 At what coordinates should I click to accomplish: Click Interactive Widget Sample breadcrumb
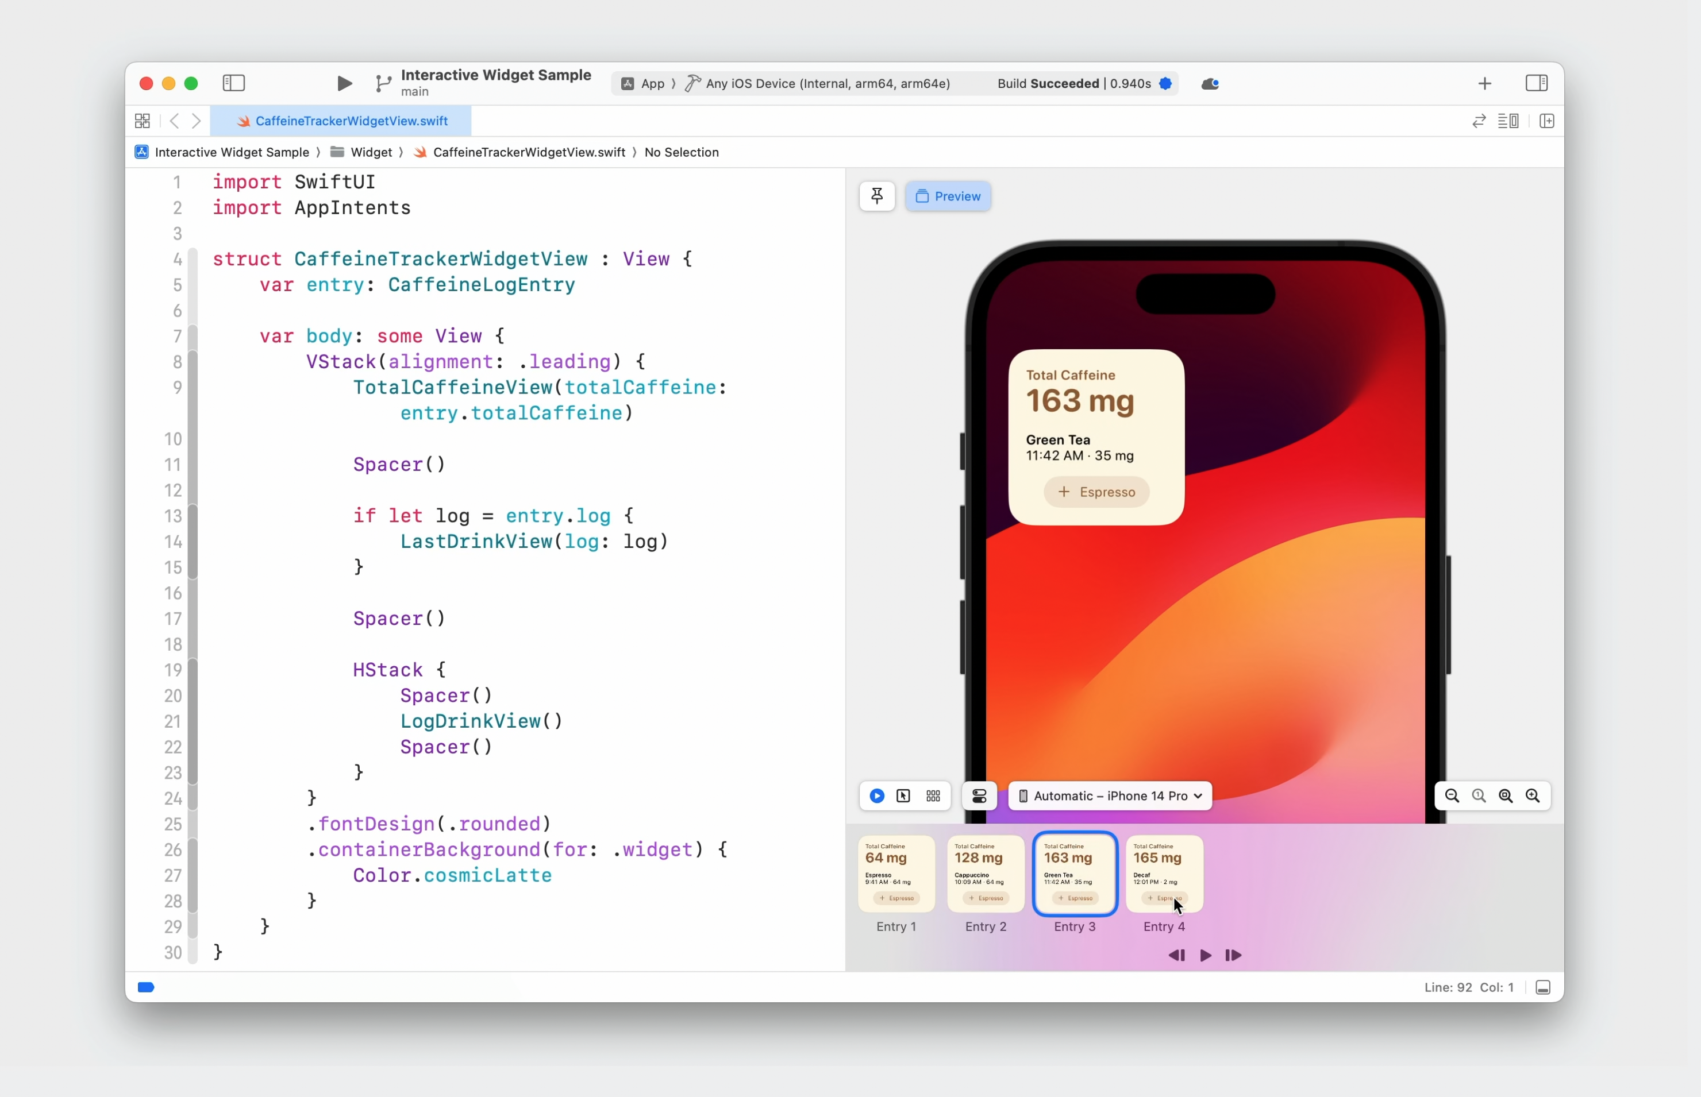(222, 152)
